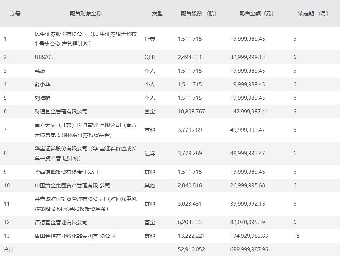Click amount 19,999,989.45 in 韩波 row
340x257 pixels.
[x=247, y=71]
